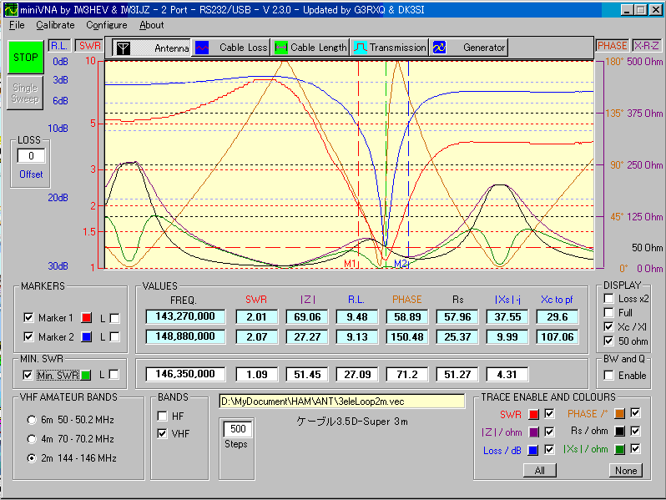This screenshot has height=500, width=666.
Task: Open the Configure menu
Action: [x=107, y=25]
